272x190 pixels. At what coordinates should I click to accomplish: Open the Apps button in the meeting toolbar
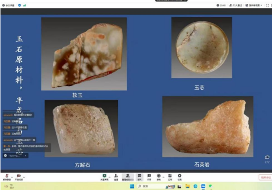tap(170, 177)
